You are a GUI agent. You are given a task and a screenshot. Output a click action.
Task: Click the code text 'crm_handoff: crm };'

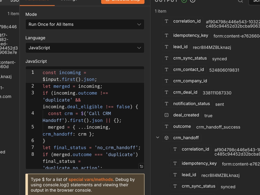tap(68, 134)
